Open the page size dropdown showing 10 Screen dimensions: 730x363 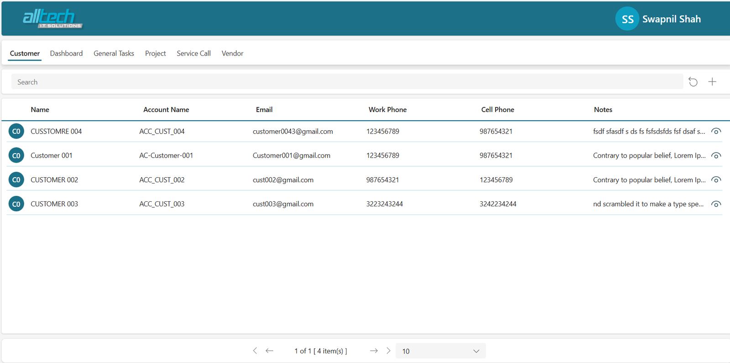coord(440,351)
